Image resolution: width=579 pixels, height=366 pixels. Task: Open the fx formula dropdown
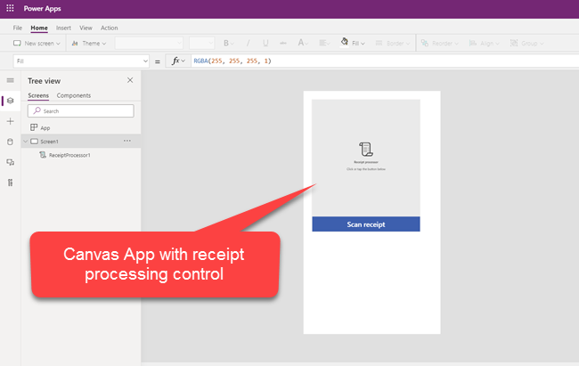pos(178,61)
